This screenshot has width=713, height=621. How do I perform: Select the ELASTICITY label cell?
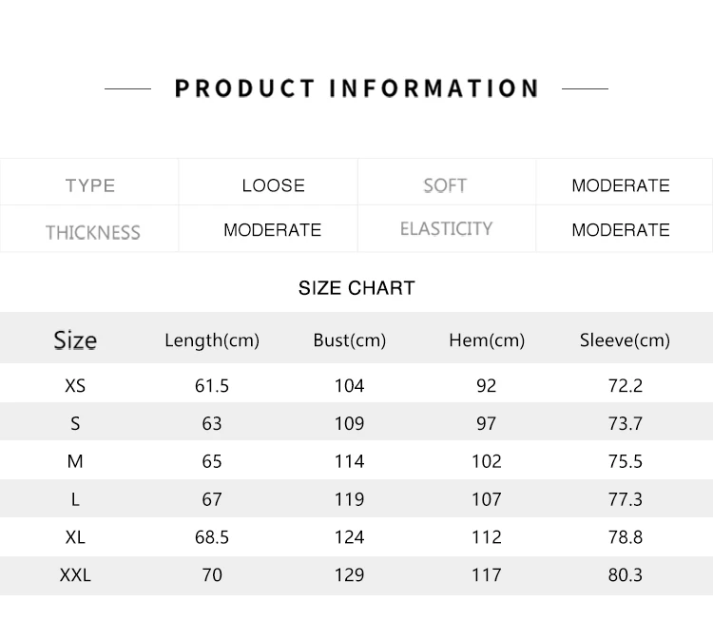[x=447, y=229]
